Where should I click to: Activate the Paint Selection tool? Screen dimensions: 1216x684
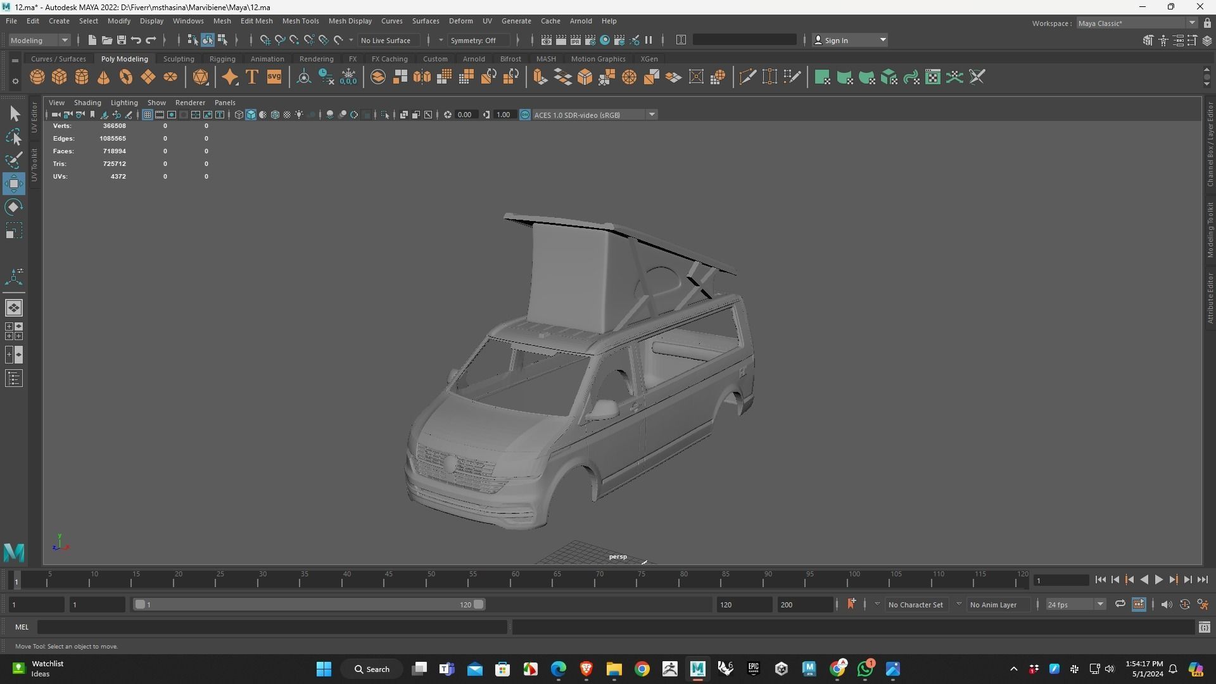(14, 160)
